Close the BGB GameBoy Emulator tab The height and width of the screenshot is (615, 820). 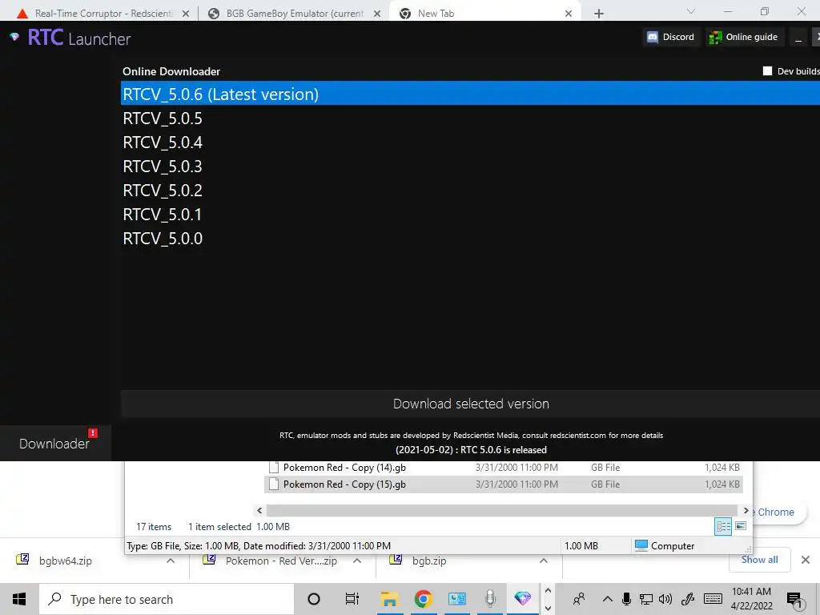[377, 14]
